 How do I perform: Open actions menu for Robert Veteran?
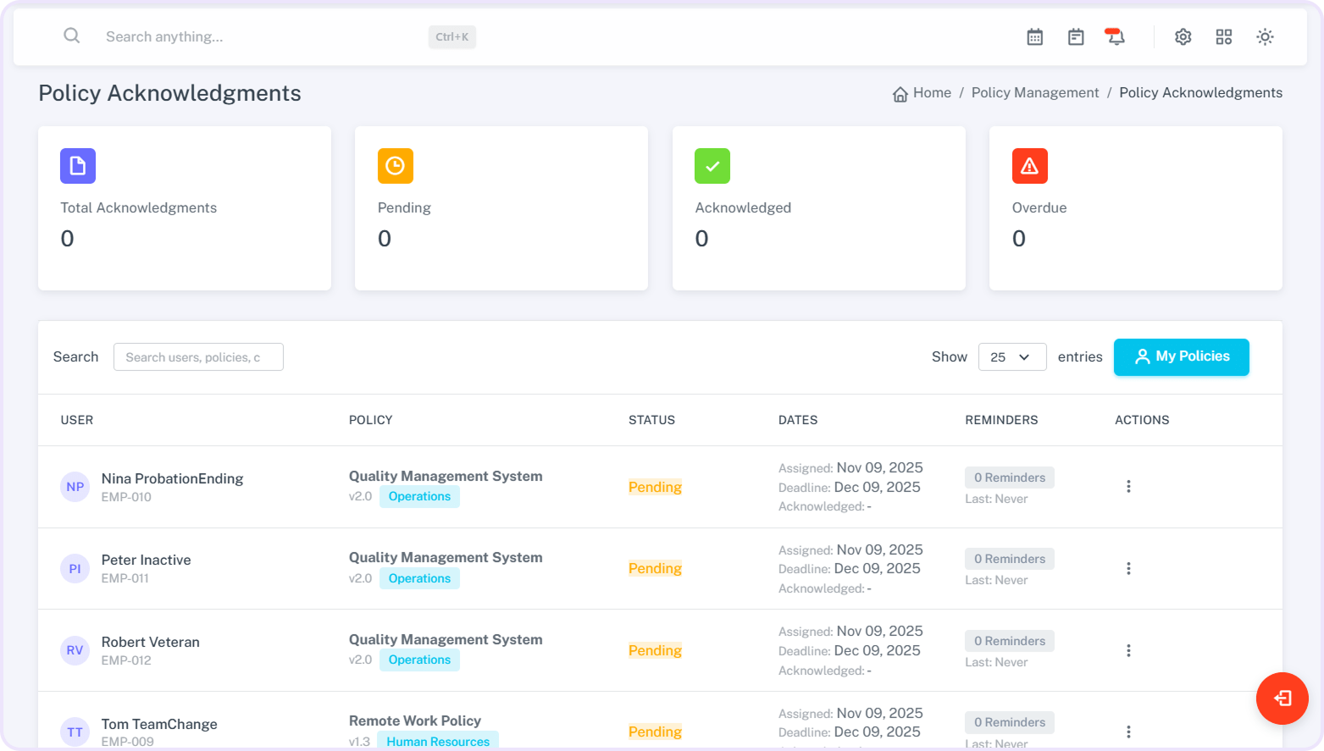(x=1127, y=650)
